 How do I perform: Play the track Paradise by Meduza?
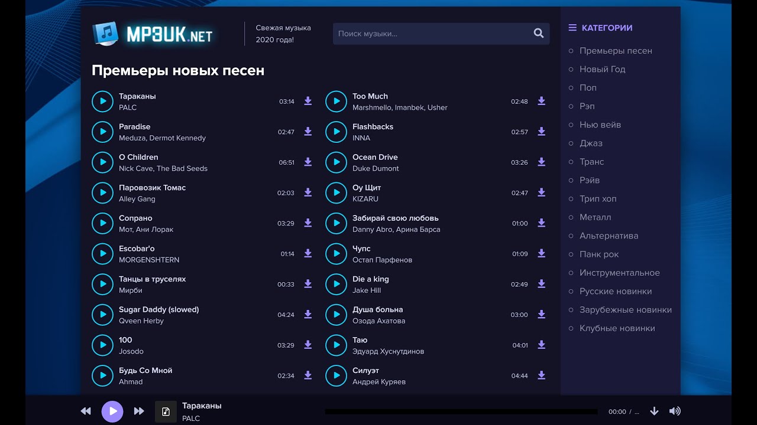click(102, 132)
